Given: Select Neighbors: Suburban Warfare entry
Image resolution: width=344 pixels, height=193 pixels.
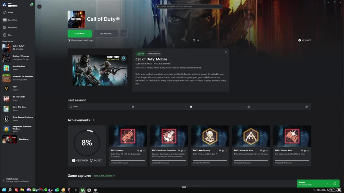Looking at the screenshot, I should tap(17, 129).
